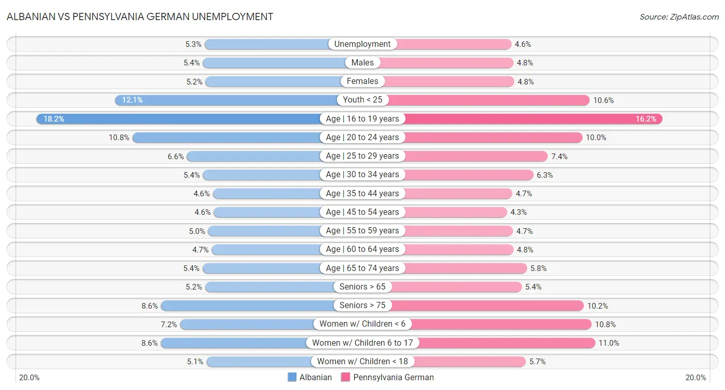This screenshot has width=725, height=390.
Task: Click the Females category label
Action: click(362, 81)
